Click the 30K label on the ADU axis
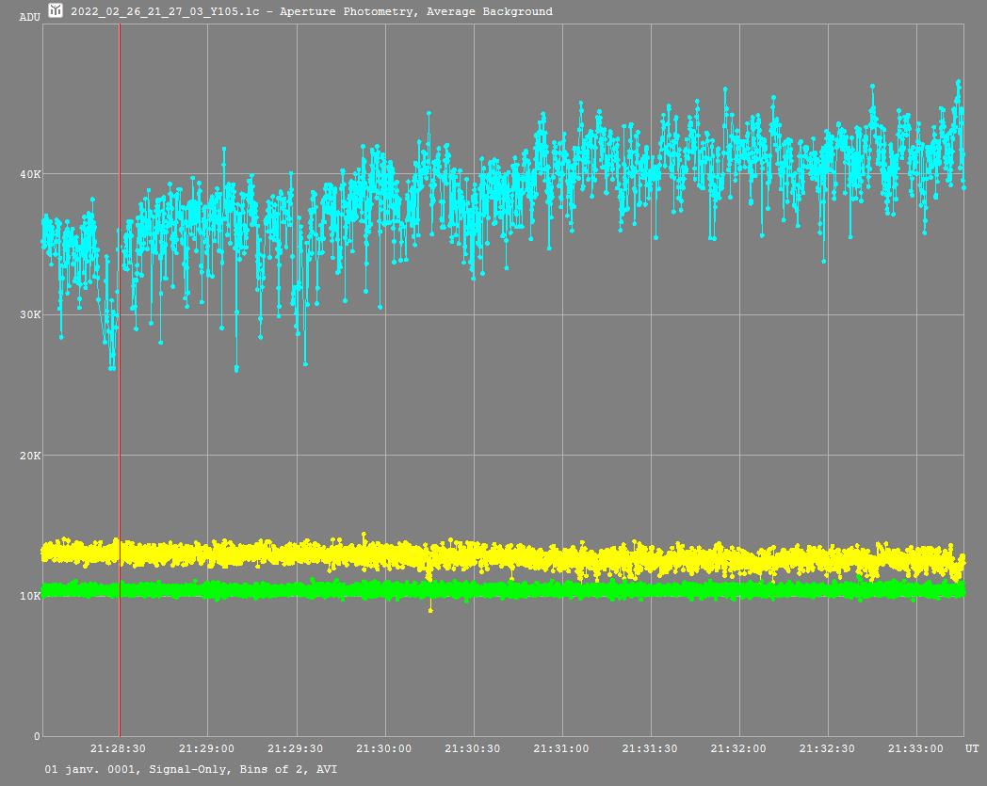 [x=30, y=315]
